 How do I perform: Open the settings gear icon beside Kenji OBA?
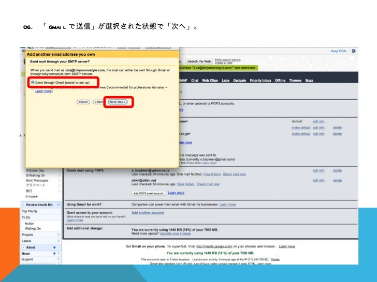click(353, 51)
